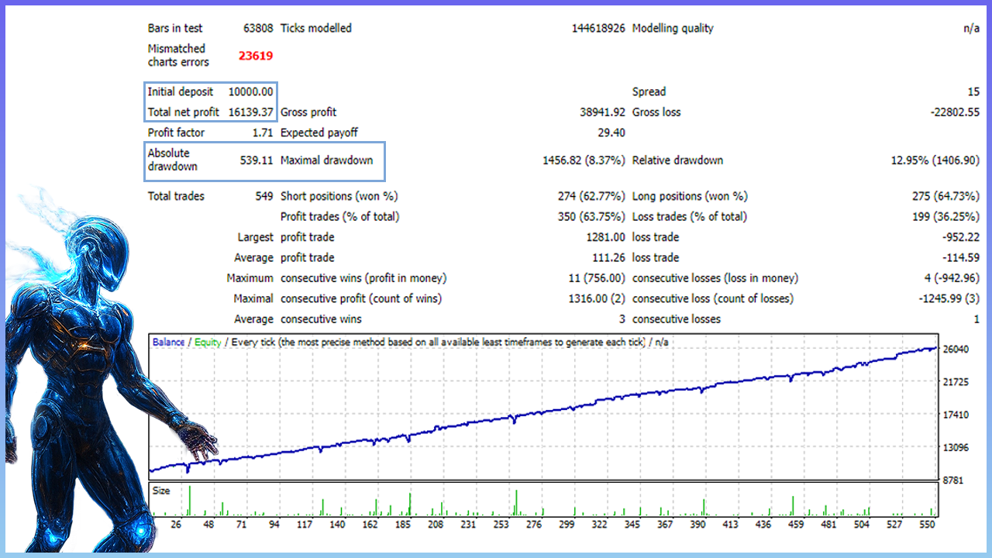Click the 550 marker on the trade axis
Viewport: 992px width, 558px height.
(928, 525)
